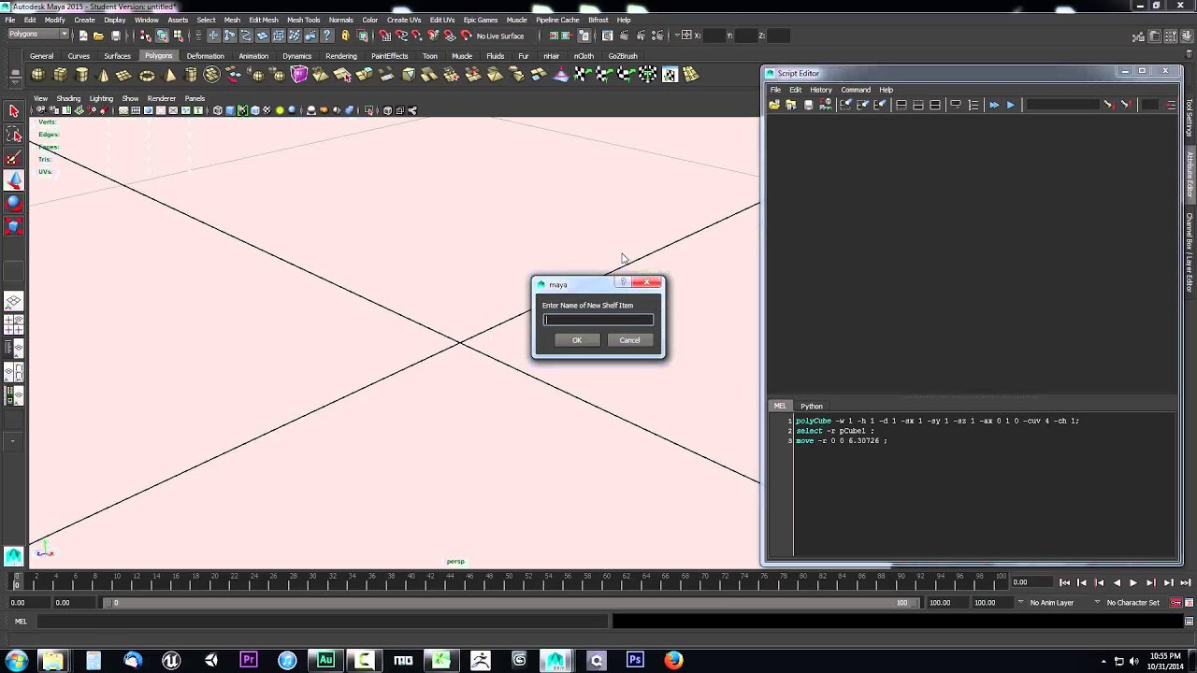This screenshot has height=673, width=1197.
Task: Toggle viewport smooth shade blue cube icon
Action: pos(230,110)
